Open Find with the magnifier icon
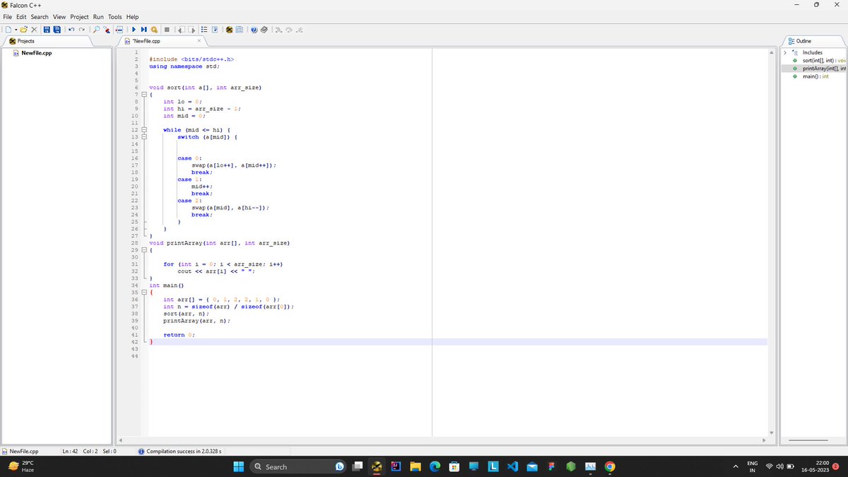848x477 pixels. pos(96,30)
